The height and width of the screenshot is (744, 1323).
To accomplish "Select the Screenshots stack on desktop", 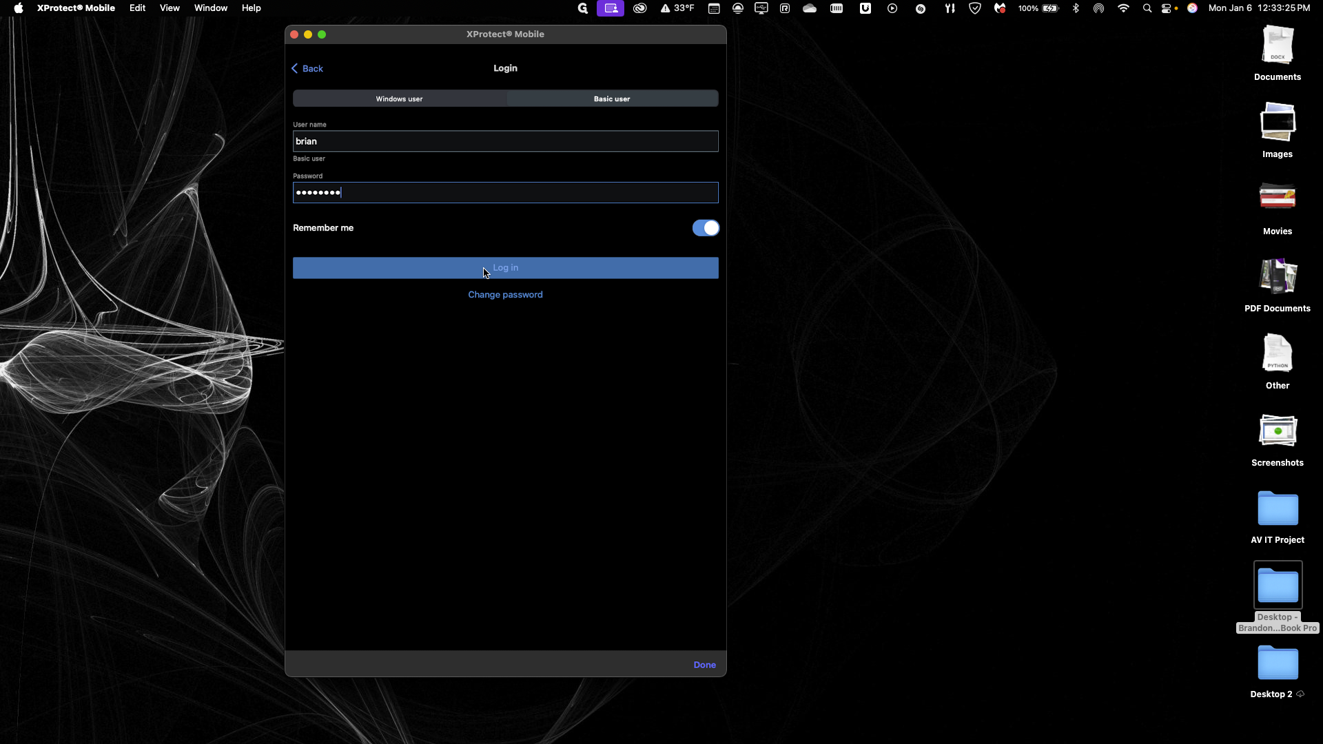I will (1278, 439).
